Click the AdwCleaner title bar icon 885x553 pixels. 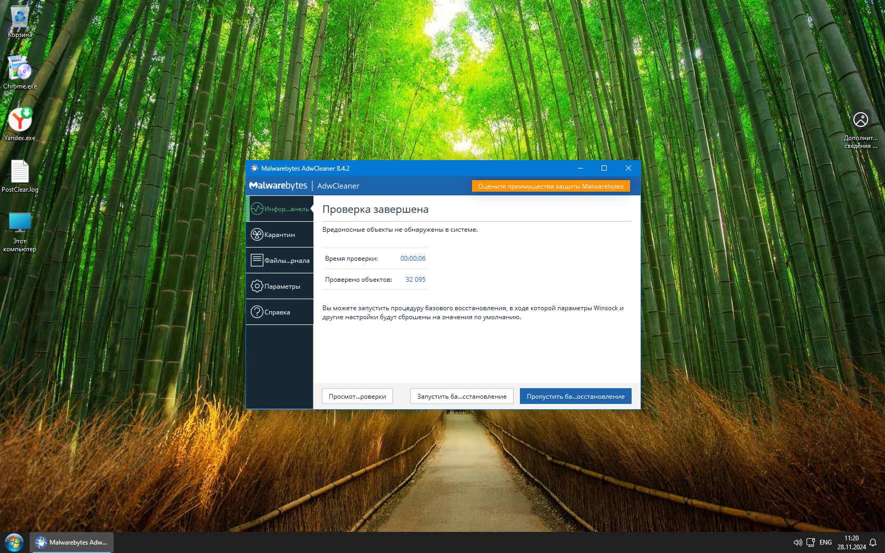coord(254,168)
